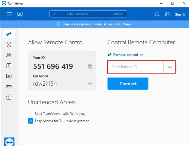
Task: Open Computers & Contacts sidebar icon
Action: point(9,66)
